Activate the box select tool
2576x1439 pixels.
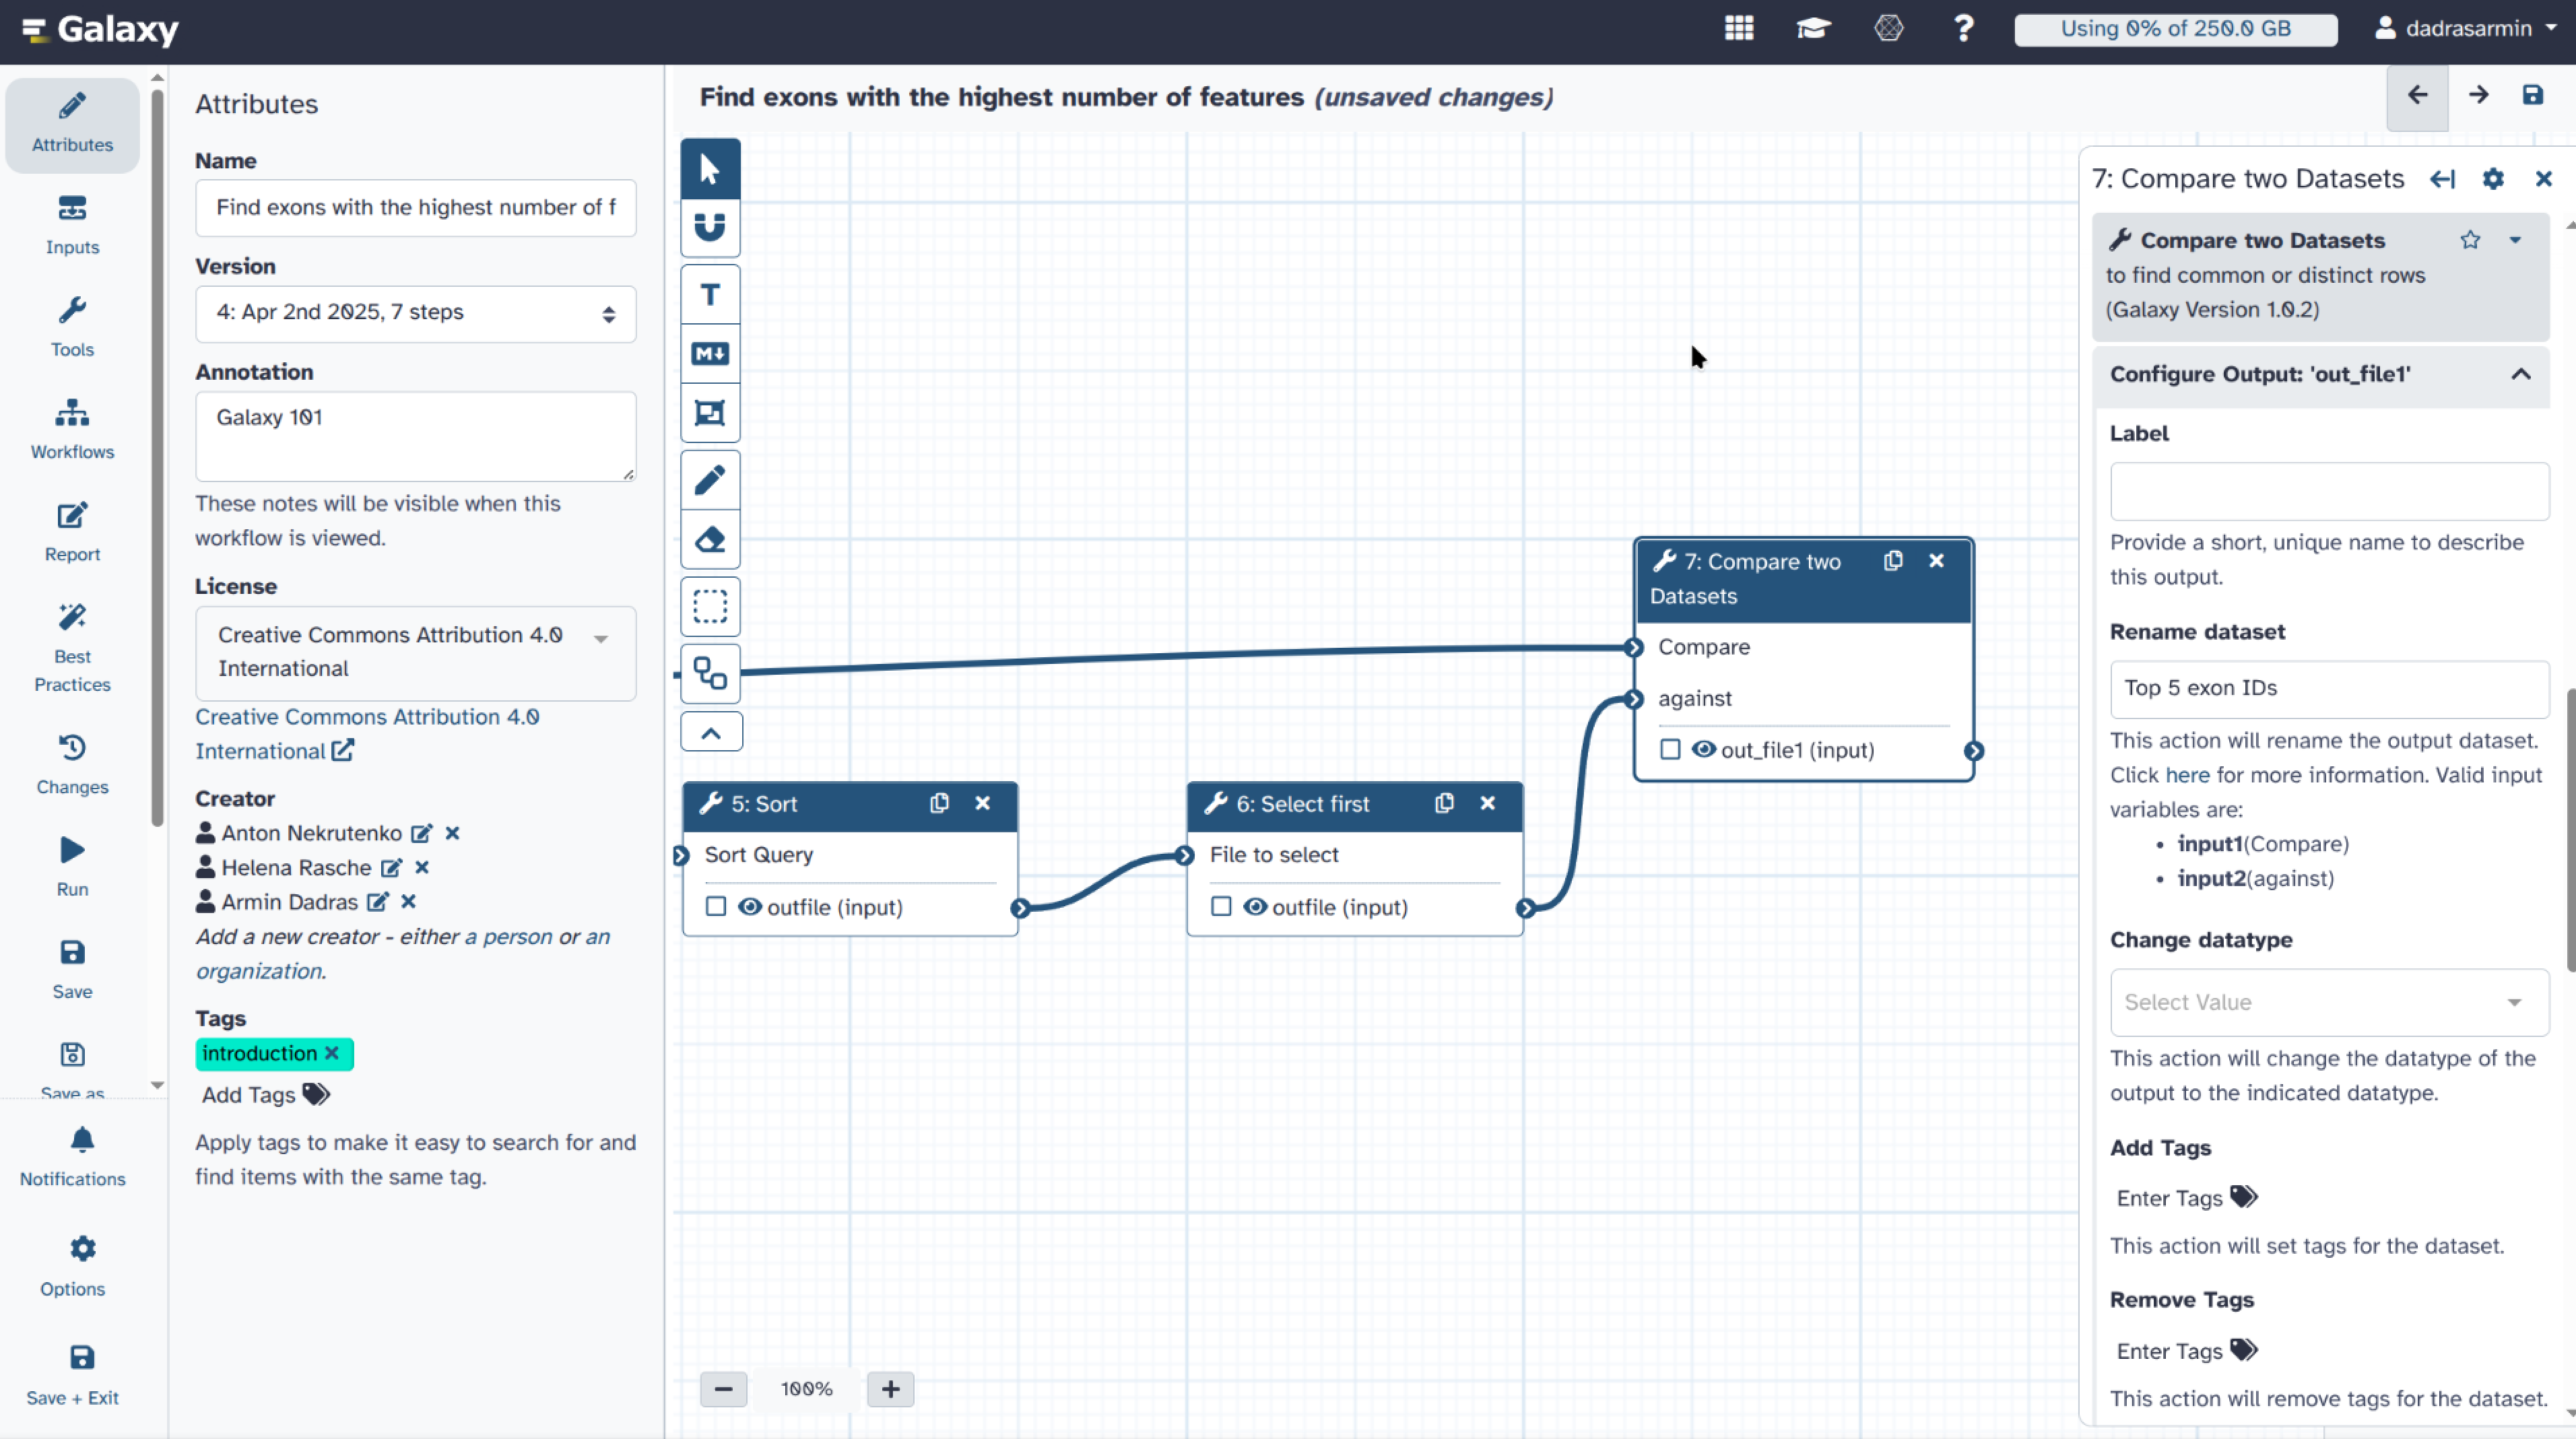click(x=710, y=606)
